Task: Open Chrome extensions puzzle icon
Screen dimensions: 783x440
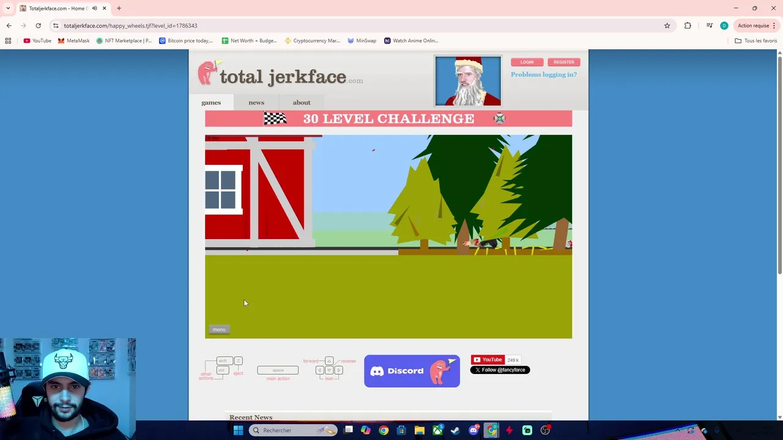Action: (688, 26)
